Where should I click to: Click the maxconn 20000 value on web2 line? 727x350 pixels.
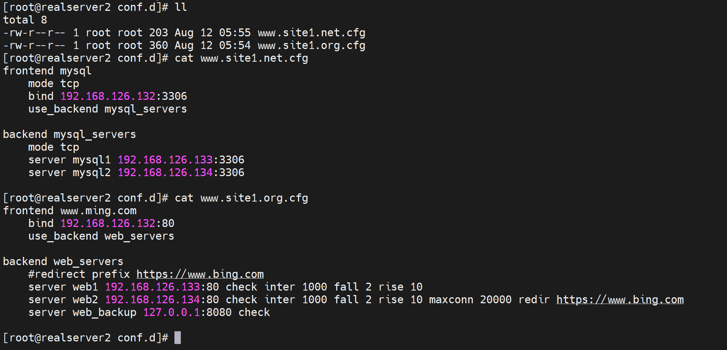(x=495, y=300)
